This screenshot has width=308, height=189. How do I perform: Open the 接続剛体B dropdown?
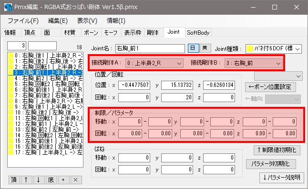(x=253, y=63)
